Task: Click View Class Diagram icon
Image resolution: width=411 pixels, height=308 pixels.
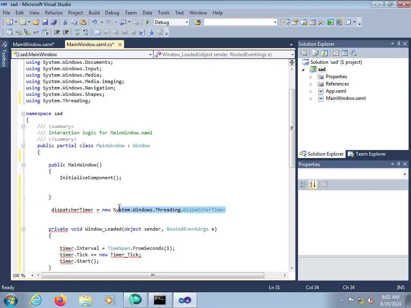Action: point(354,53)
